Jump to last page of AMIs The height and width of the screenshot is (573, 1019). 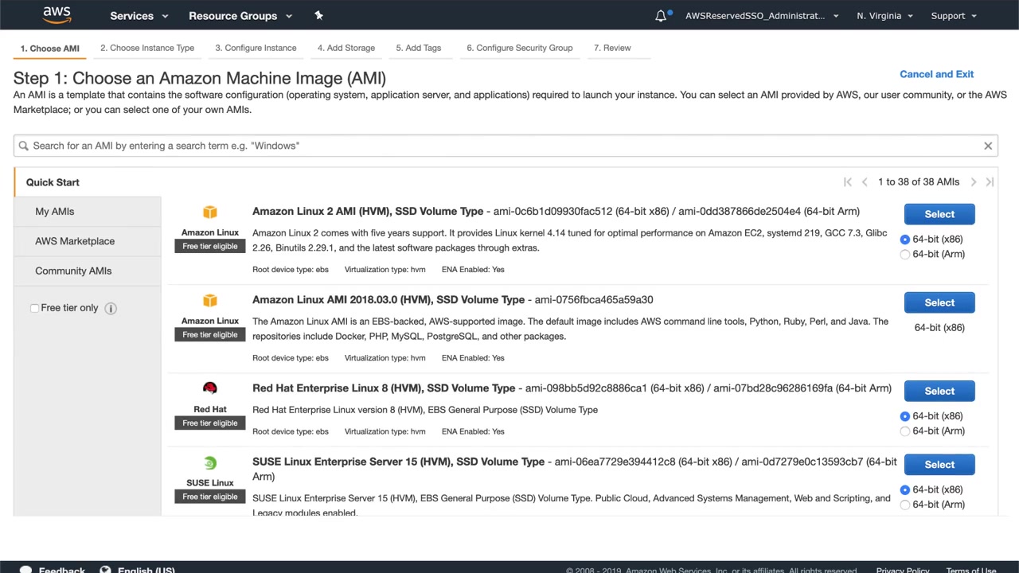click(x=990, y=182)
